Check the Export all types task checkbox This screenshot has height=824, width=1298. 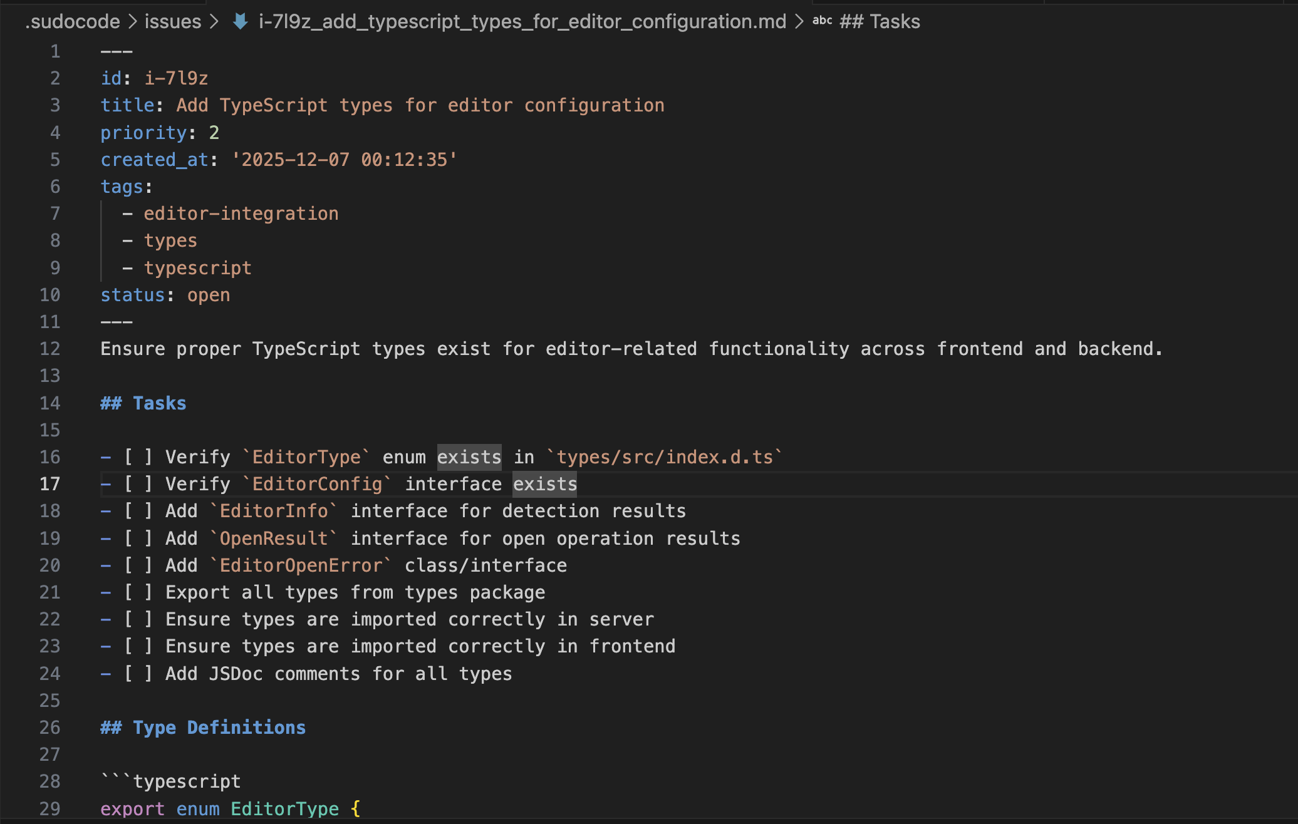(x=138, y=592)
